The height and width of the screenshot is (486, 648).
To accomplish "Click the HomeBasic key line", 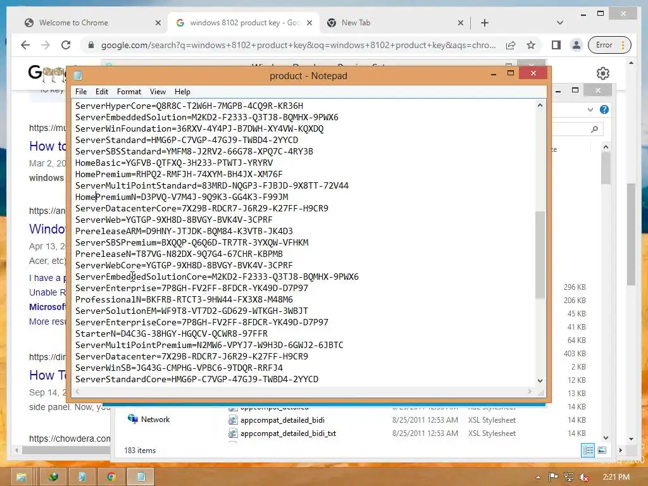I will tap(174, 163).
